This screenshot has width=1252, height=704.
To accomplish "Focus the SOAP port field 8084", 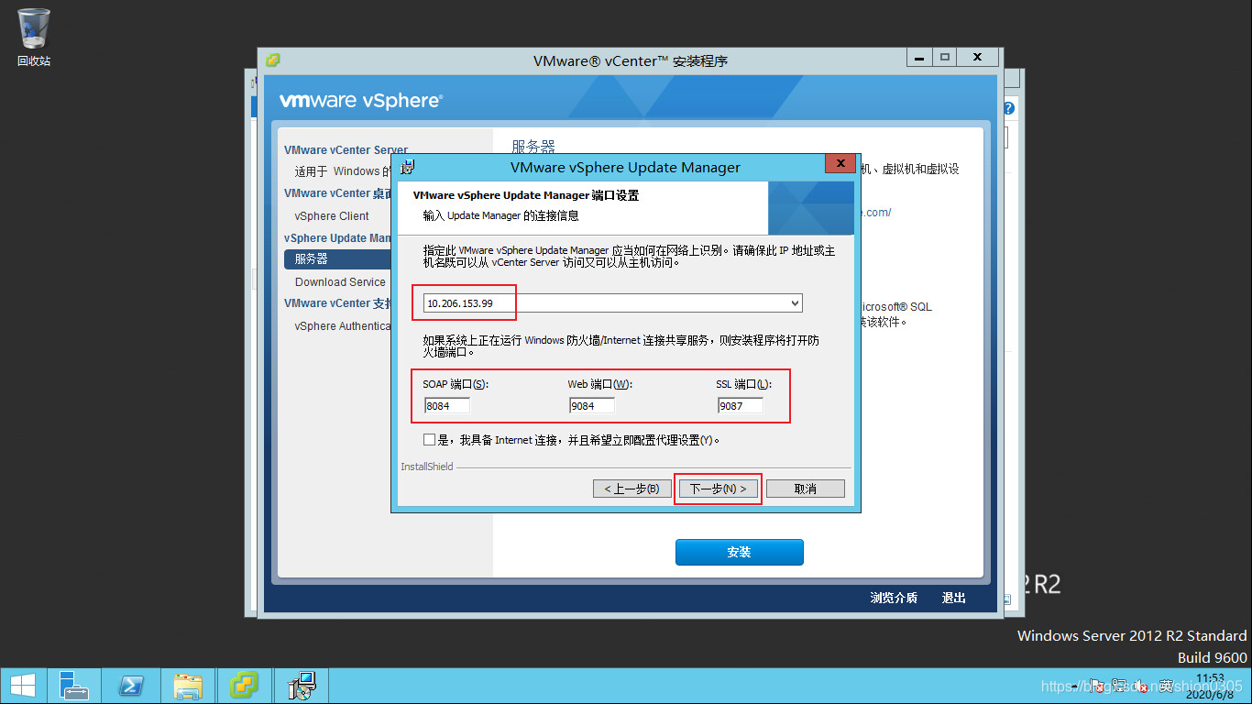I will [x=446, y=405].
